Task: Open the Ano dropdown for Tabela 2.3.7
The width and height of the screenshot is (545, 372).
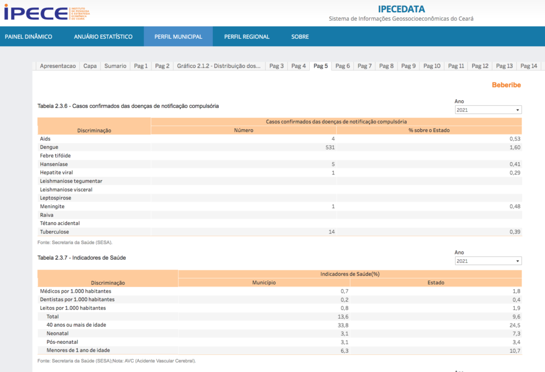Action: 488,261
